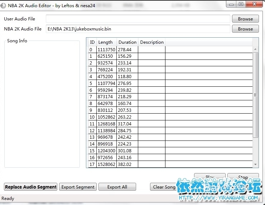Click duration cell 382.02
The image size is (265, 205).
(127, 164)
